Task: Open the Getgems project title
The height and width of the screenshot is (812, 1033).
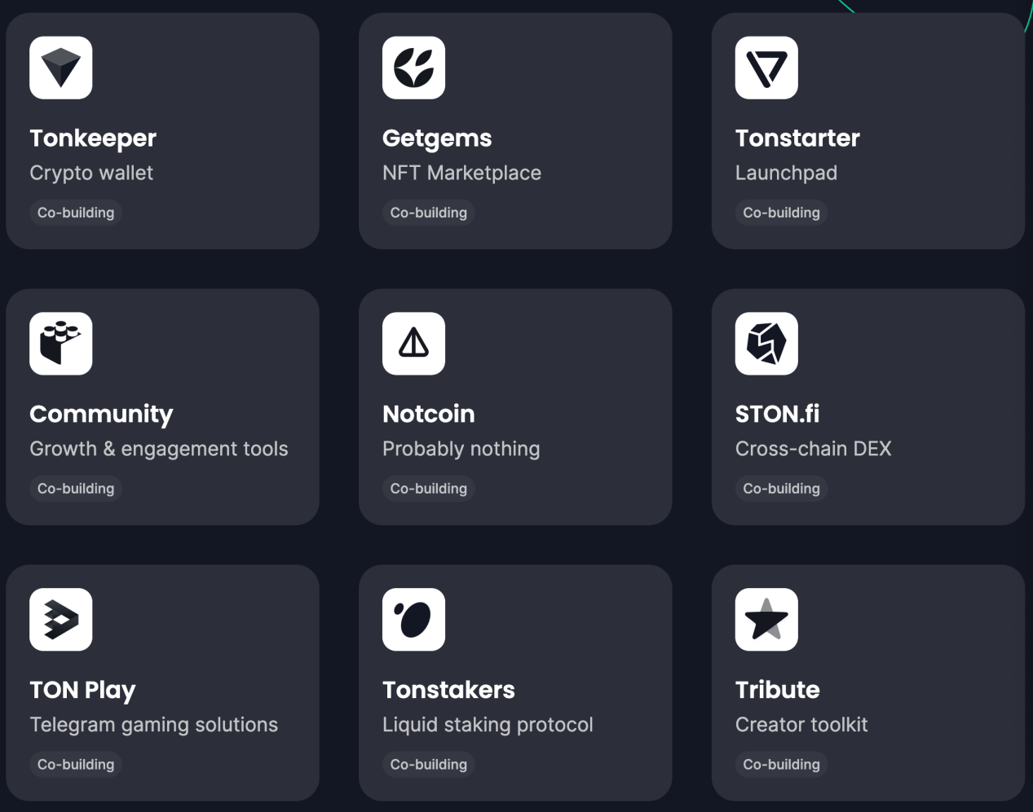Action: pyautogui.click(x=437, y=138)
